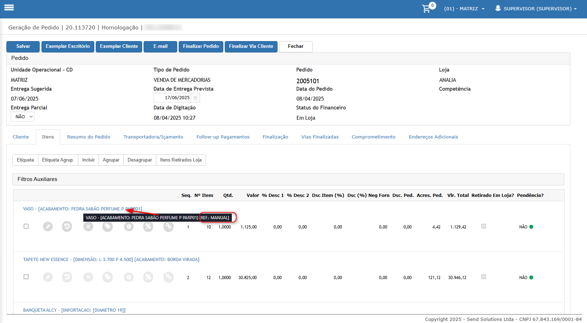Click the history icon in VASO row
The image size is (587, 323).
coord(67,226)
